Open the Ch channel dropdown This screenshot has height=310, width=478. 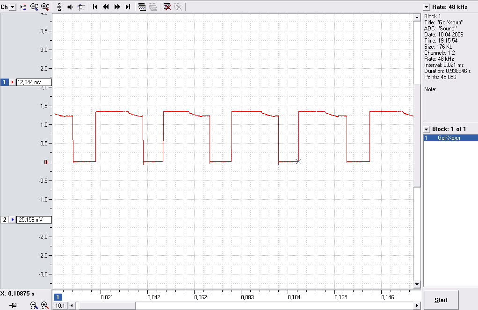click(x=13, y=7)
